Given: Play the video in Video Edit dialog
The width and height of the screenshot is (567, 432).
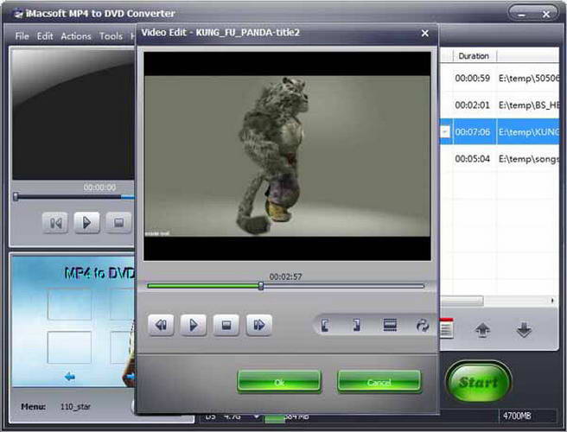Looking at the screenshot, I should pyautogui.click(x=194, y=325).
